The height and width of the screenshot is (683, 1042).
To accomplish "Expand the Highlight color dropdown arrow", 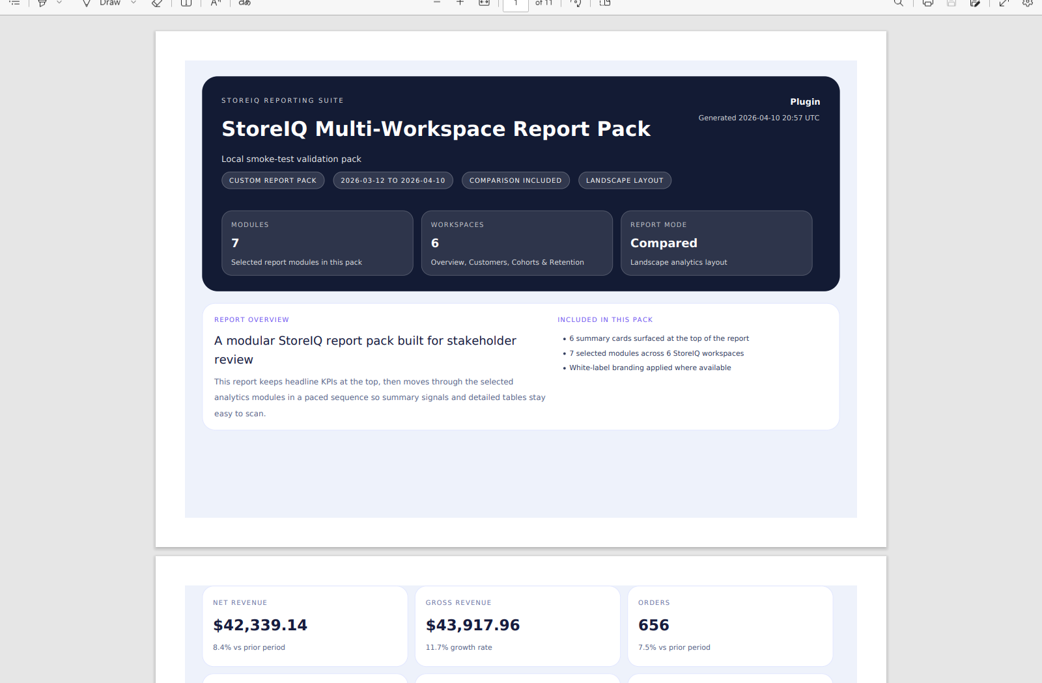I will click(x=59, y=3).
